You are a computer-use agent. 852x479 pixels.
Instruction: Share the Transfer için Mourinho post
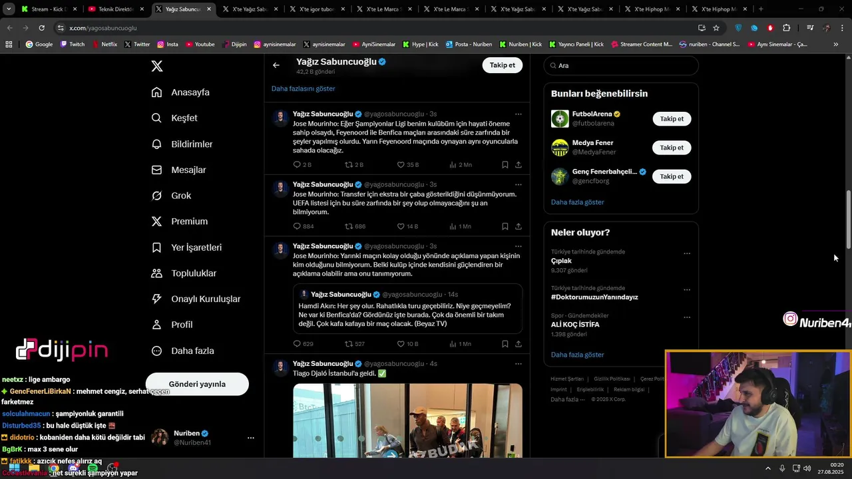[519, 226]
